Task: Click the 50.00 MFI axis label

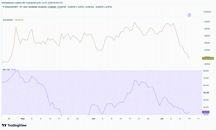Action: coord(206,93)
